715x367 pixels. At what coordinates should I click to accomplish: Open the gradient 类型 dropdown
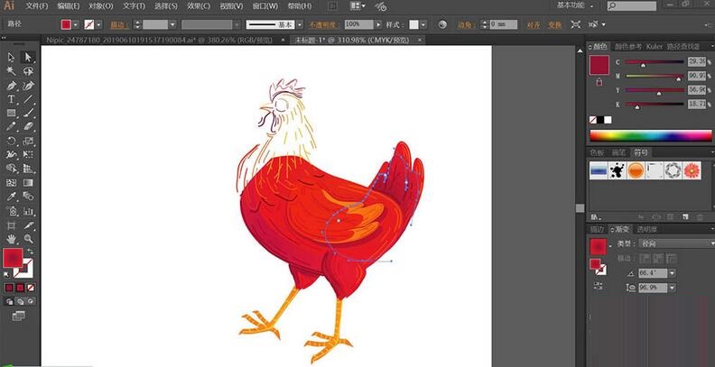click(675, 243)
